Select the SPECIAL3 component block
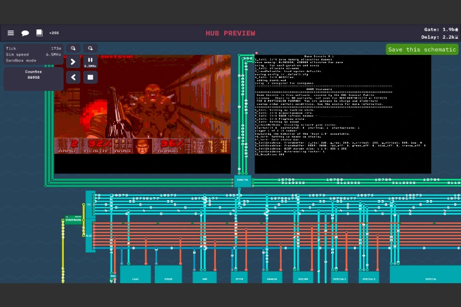The width and height of the screenshot is (461, 307). [x=369, y=277]
